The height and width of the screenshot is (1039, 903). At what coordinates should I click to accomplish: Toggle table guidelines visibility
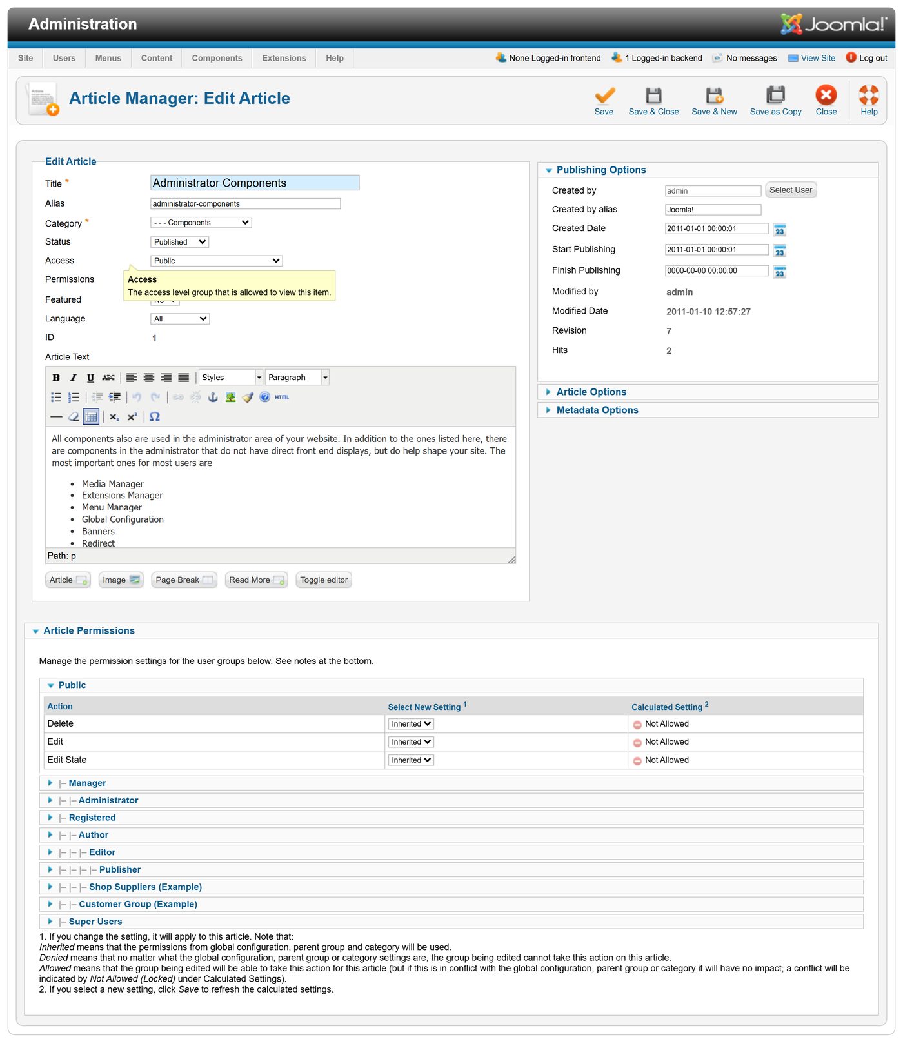(x=91, y=417)
